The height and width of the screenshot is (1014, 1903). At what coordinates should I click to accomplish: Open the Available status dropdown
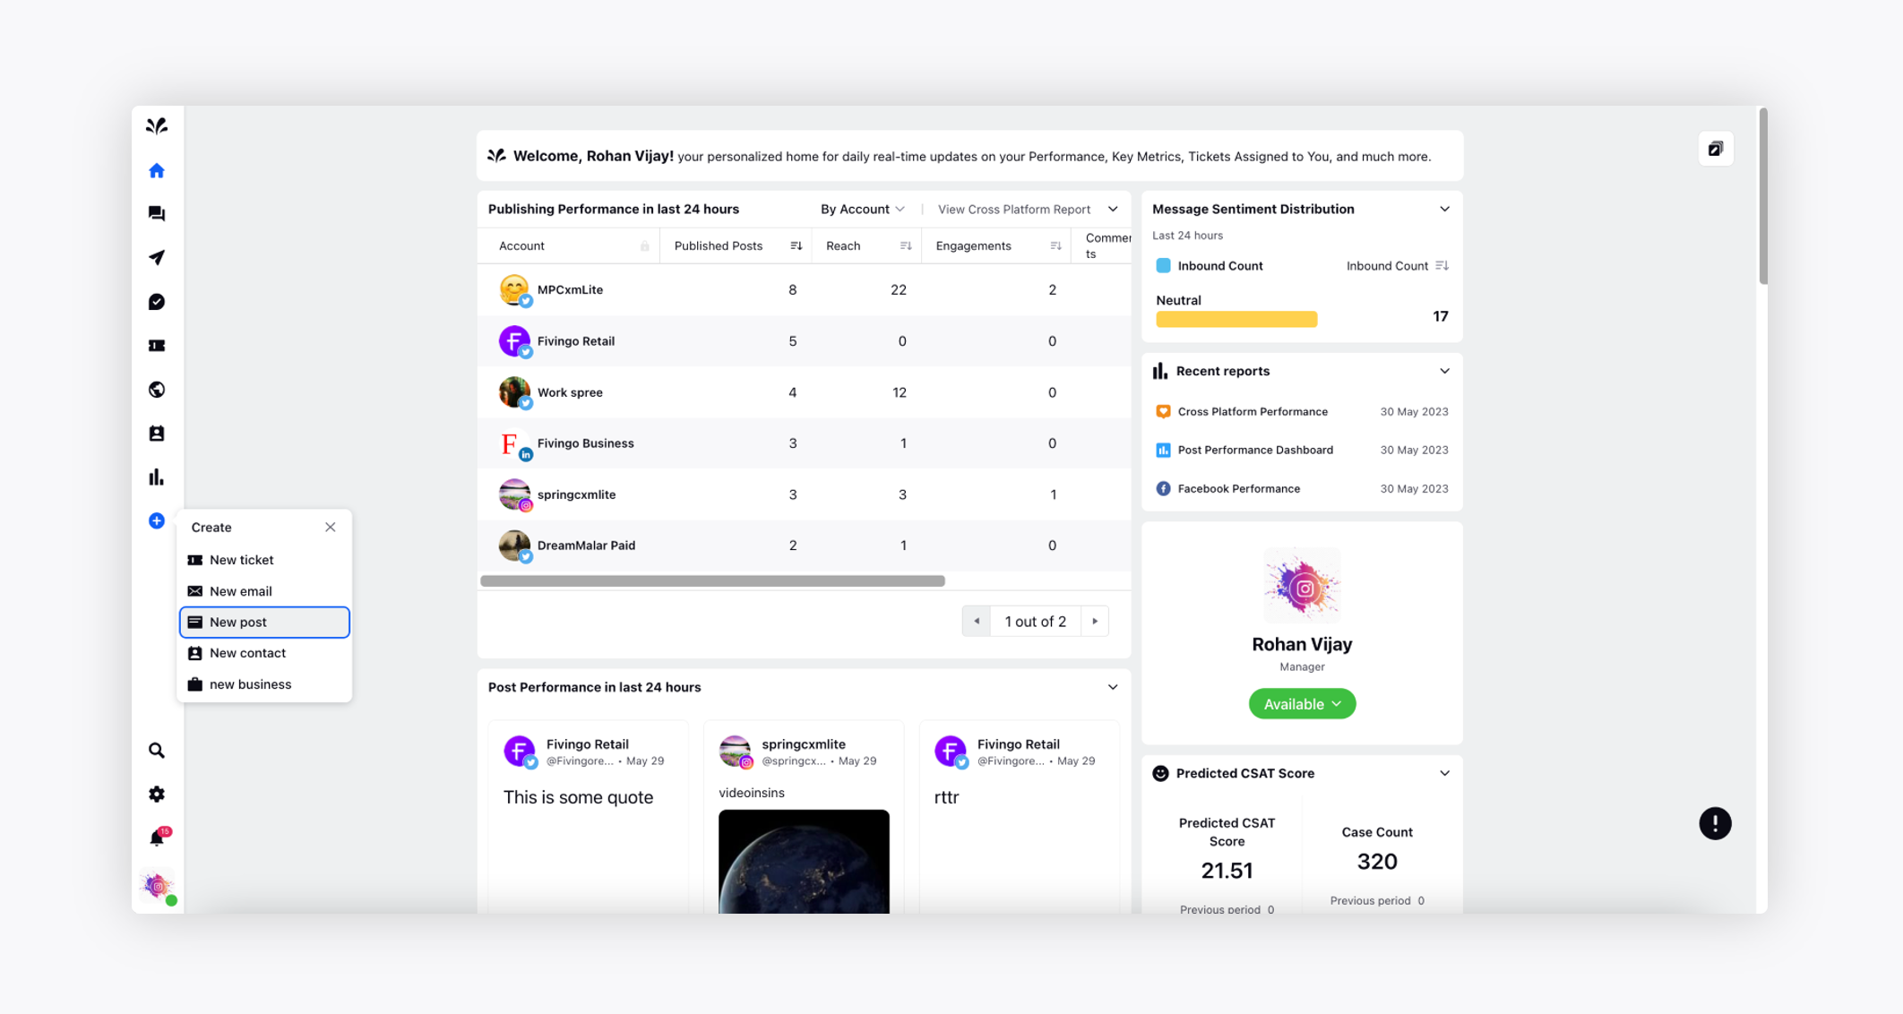click(x=1302, y=704)
